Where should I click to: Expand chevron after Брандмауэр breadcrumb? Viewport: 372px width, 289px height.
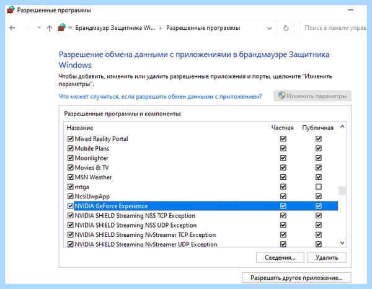coord(161,28)
